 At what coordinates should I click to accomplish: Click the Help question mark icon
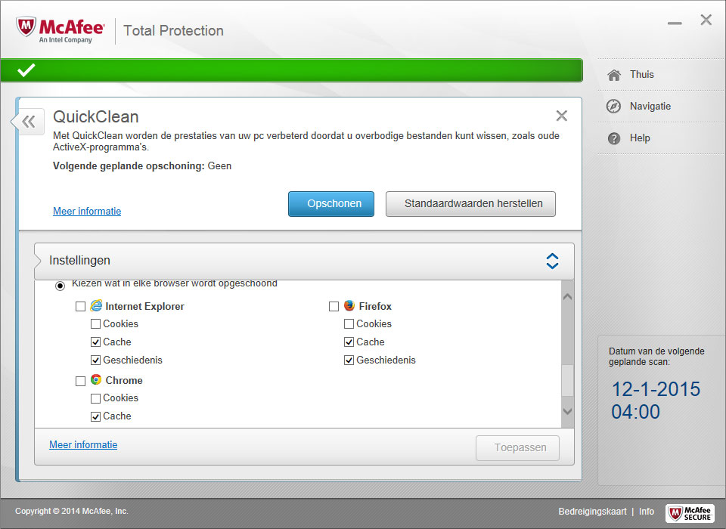pos(614,138)
